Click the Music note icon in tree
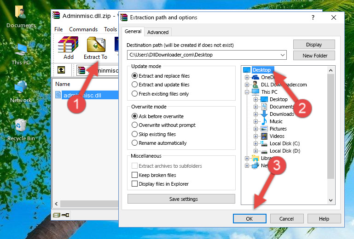 tap(264, 121)
